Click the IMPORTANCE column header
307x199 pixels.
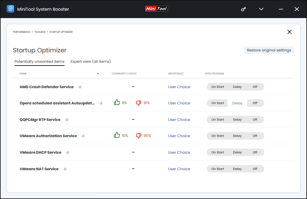[x=176, y=73]
